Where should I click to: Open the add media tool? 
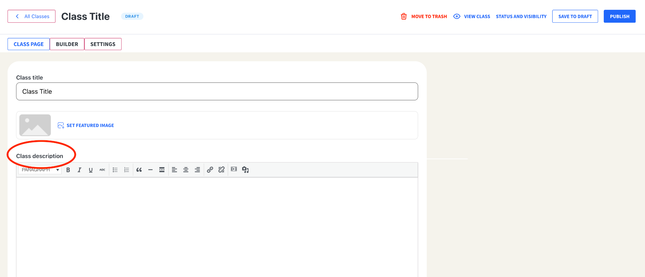click(245, 170)
